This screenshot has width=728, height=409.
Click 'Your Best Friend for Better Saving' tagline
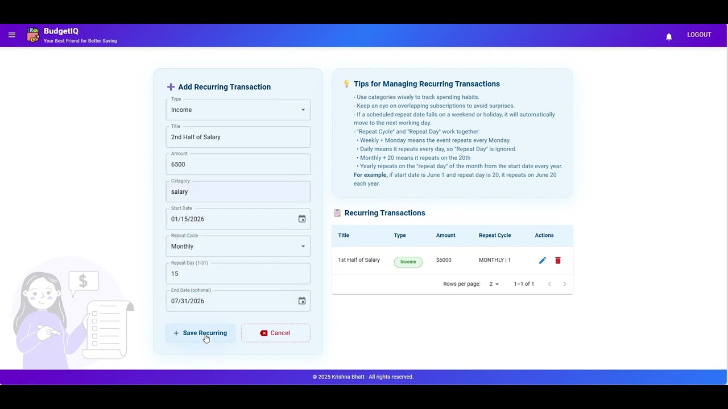80,41
